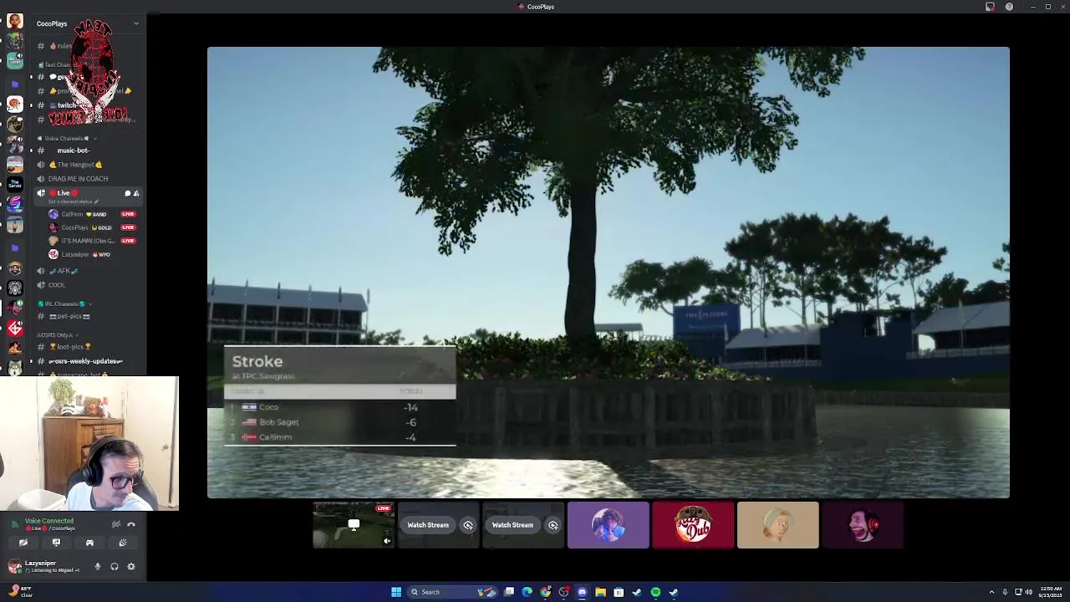Pop out first stream preview icon

tap(468, 525)
